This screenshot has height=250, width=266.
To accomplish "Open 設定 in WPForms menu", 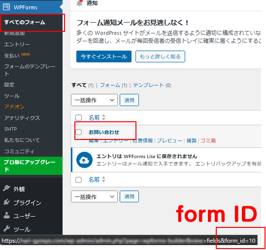I will coord(9,84).
